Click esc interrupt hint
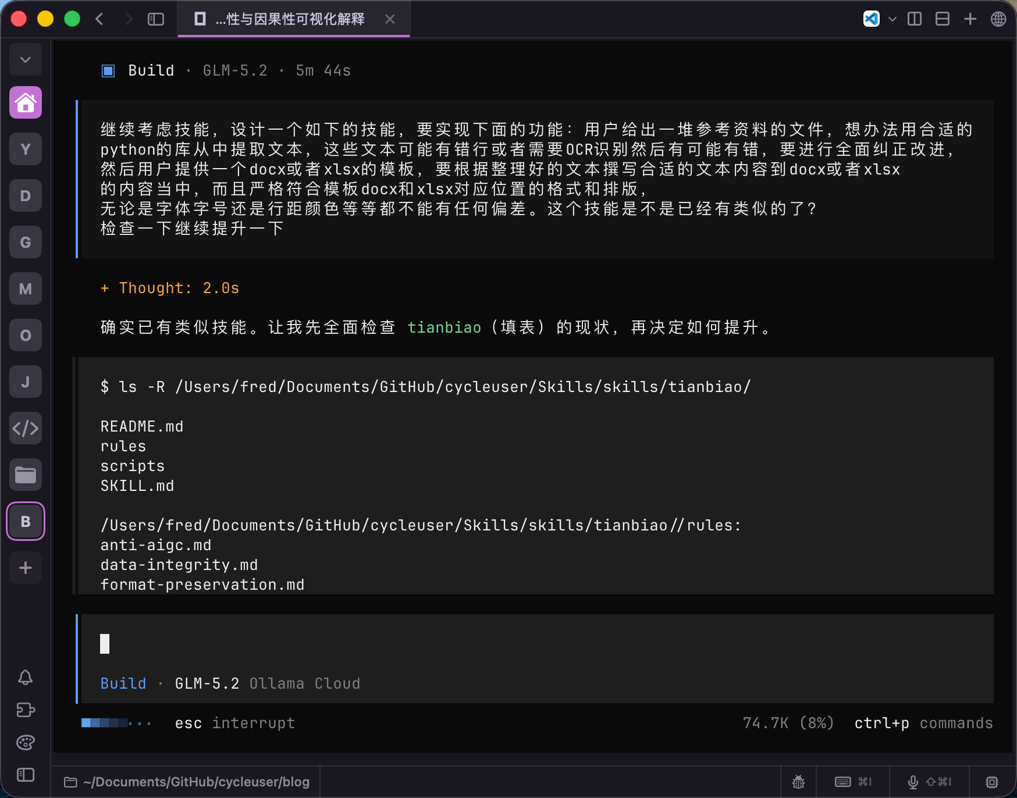This screenshot has height=798, width=1017. coord(235,723)
